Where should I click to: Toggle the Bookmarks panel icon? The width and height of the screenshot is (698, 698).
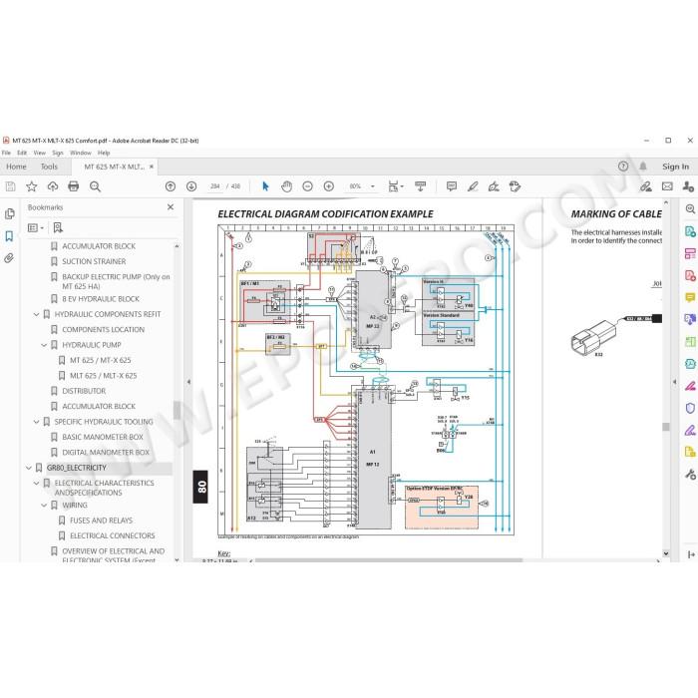(x=9, y=236)
